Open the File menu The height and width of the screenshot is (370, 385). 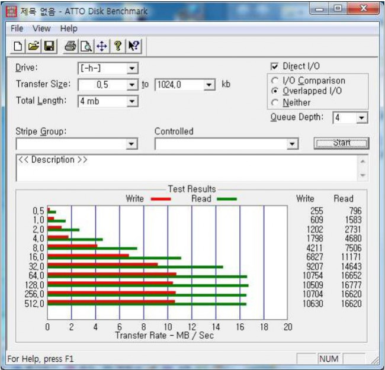pos(17,28)
